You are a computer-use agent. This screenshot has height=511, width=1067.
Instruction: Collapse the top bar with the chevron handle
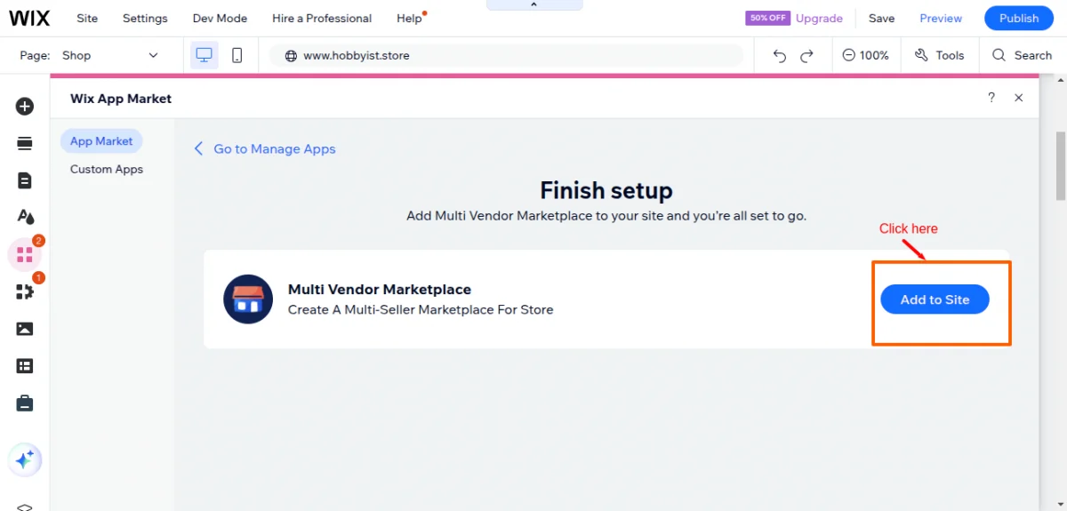click(x=534, y=4)
